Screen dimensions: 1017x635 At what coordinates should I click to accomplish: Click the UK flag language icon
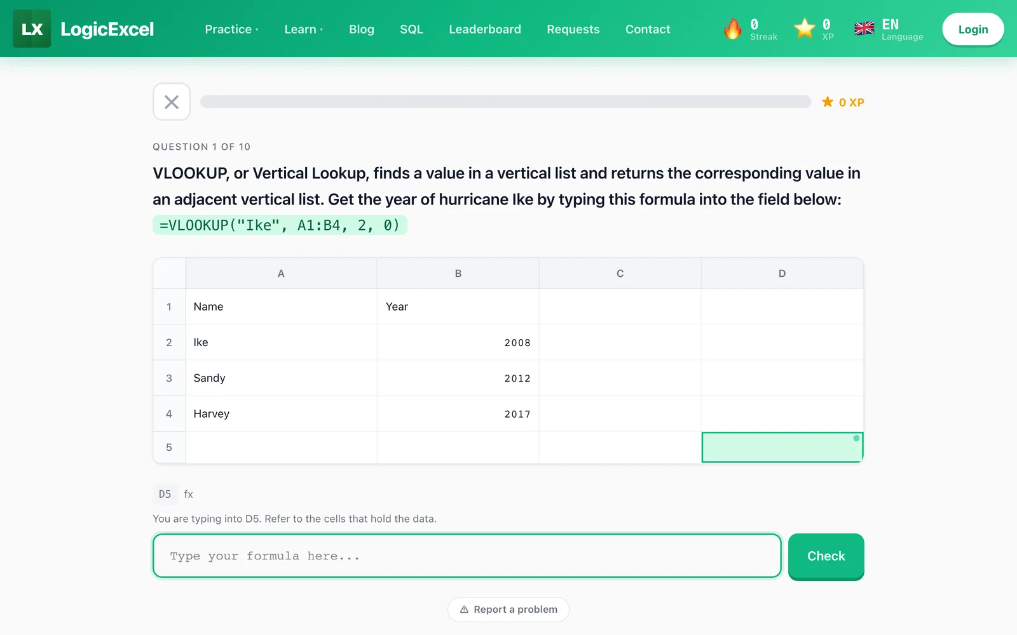[864, 29]
